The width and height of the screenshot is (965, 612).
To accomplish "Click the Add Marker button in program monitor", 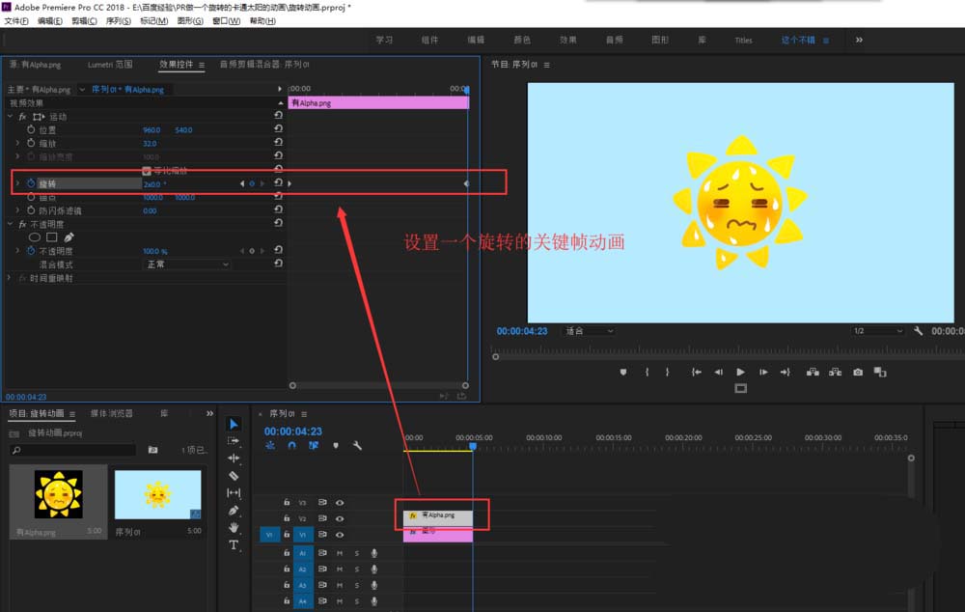I will click(x=622, y=372).
